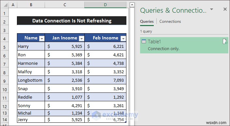Select Longbottom's Feb Income cell 7,093
Screen dimensions: 230x126
(105, 80)
